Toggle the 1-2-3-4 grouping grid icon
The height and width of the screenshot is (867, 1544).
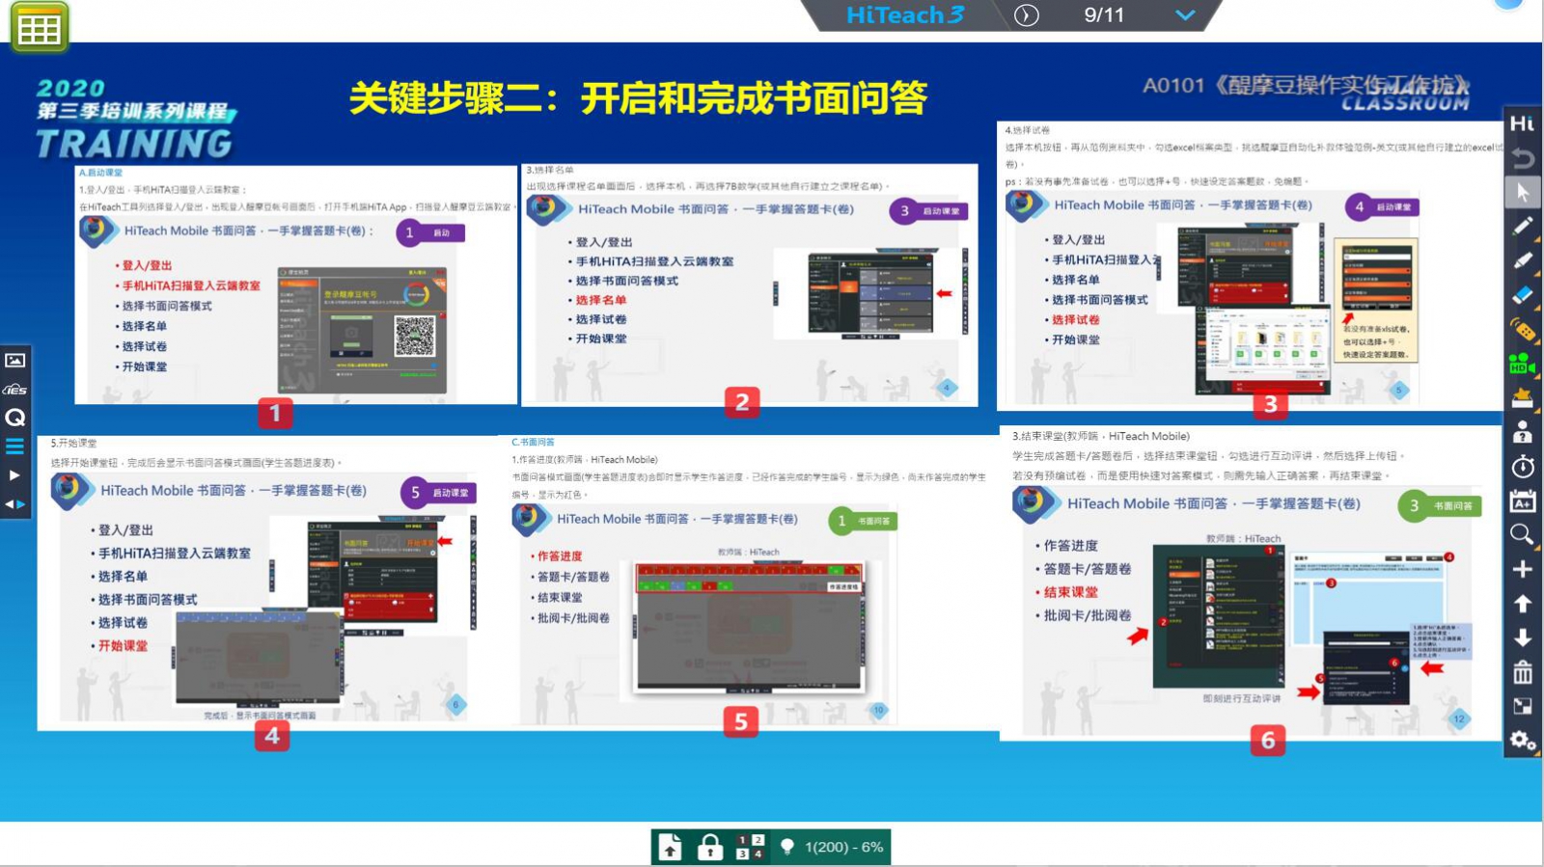coord(750,848)
